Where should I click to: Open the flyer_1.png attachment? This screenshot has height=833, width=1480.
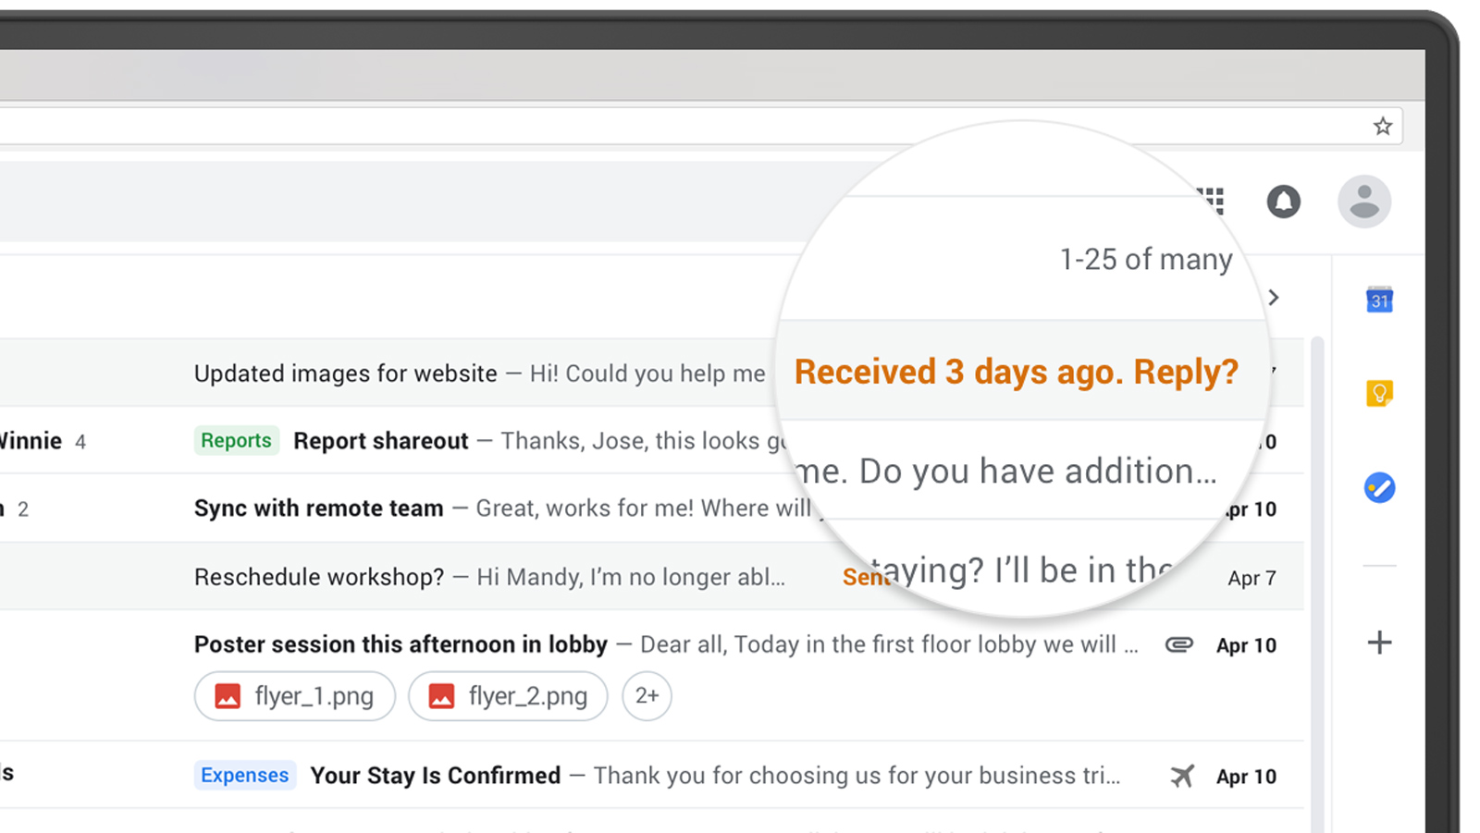point(295,696)
